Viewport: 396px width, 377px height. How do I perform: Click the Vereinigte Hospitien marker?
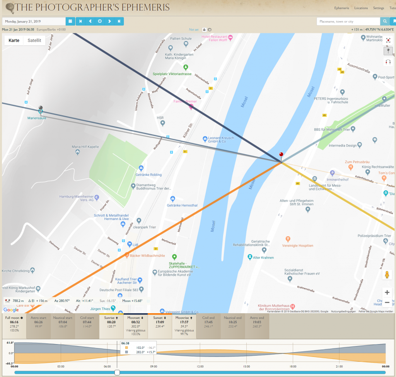click(x=288, y=239)
